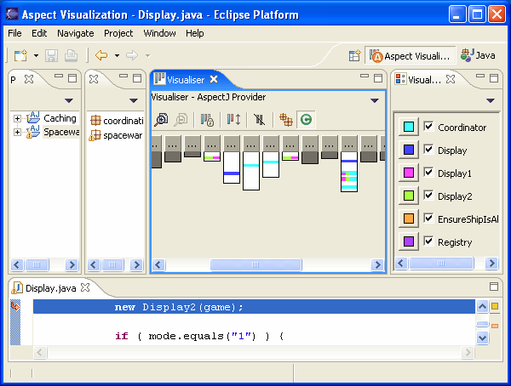Uncheck the Coordinator aspect checkbox
511x386 pixels.
(428, 126)
